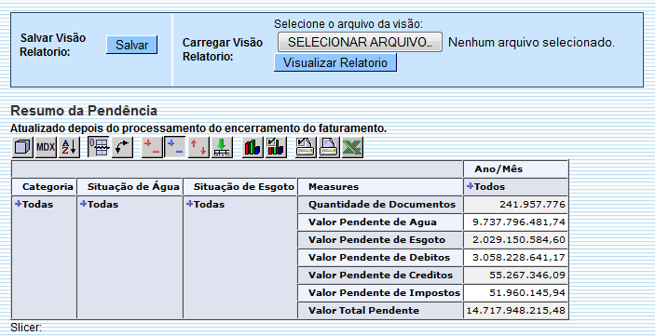Toggle suppress empty rows icon

99,147
